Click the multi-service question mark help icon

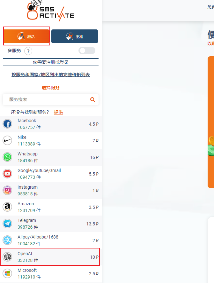[28, 51]
